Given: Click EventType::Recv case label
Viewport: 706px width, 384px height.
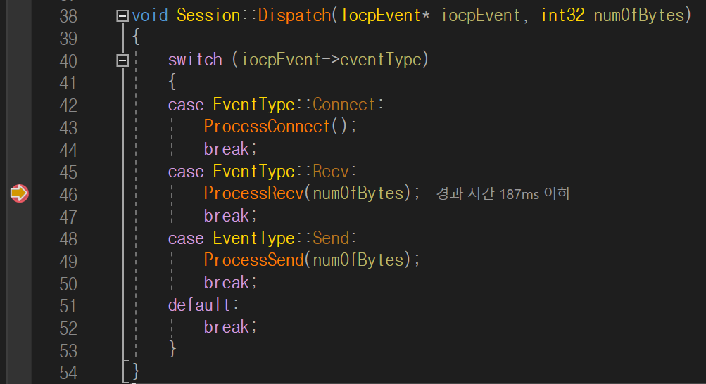Looking at the screenshot, I should click(284, 172).
